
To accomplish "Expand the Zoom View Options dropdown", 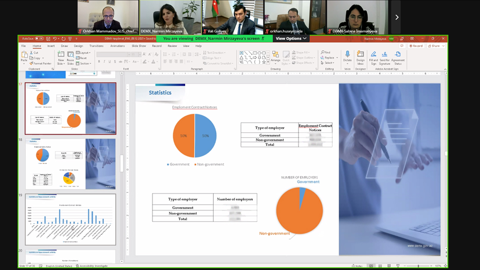I will click(291, 38).
